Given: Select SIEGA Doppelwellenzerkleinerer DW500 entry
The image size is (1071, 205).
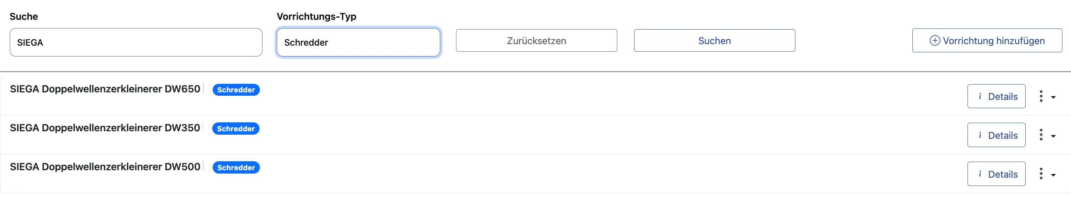Looking at the screenshot, I should coord(105,167).
